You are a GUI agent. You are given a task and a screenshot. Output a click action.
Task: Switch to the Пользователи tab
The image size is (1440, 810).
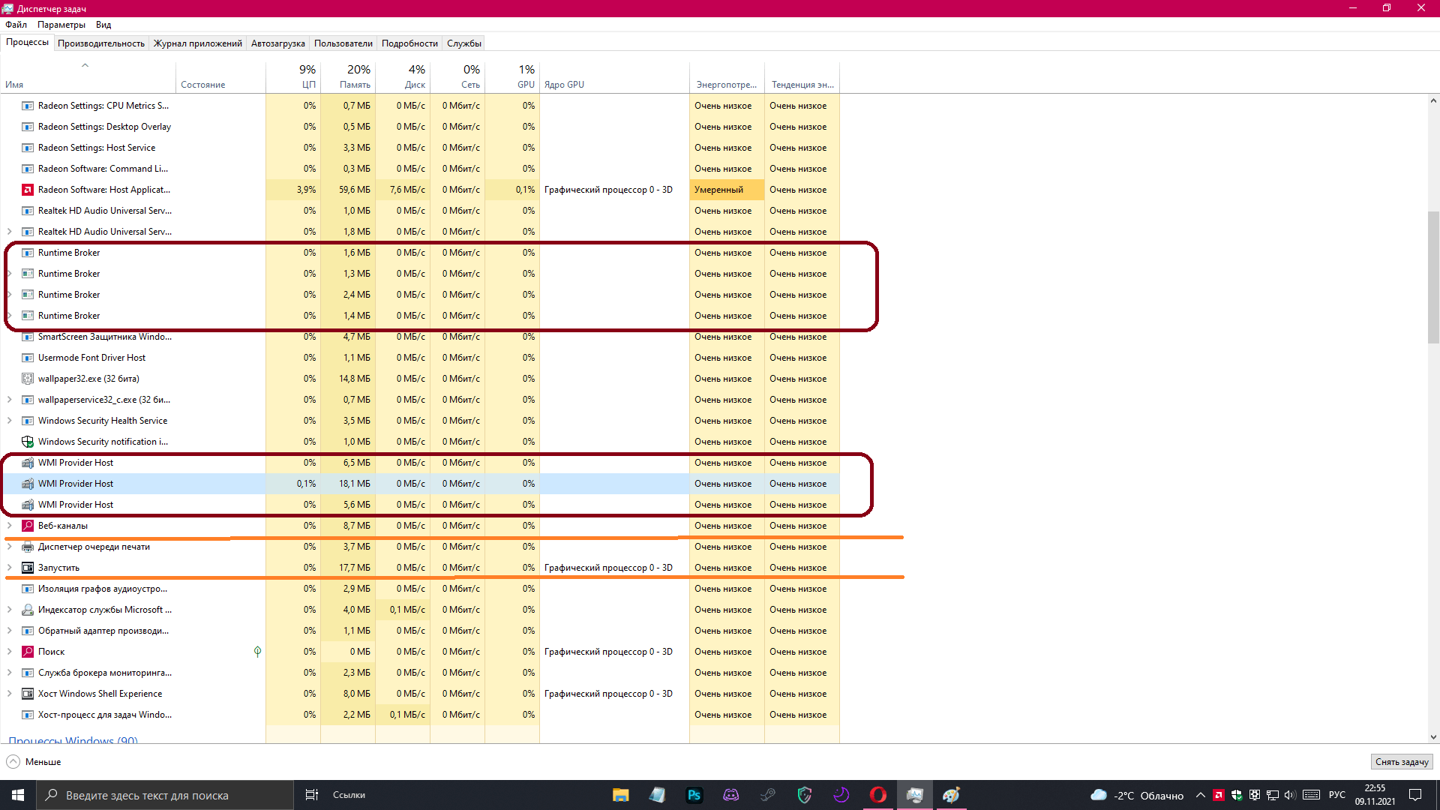point(343,43)
